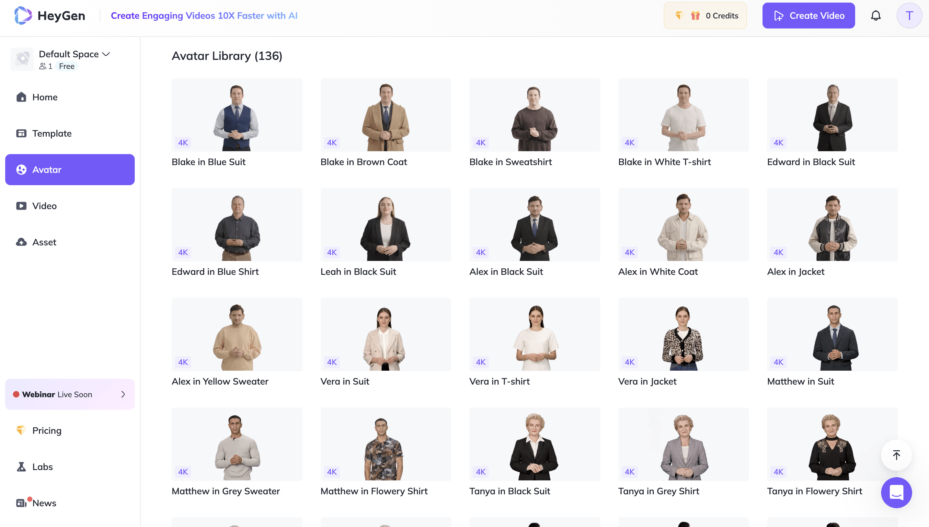Click the Labs flask icon
This screenshot has height=527, width=929.
[21, 466]
